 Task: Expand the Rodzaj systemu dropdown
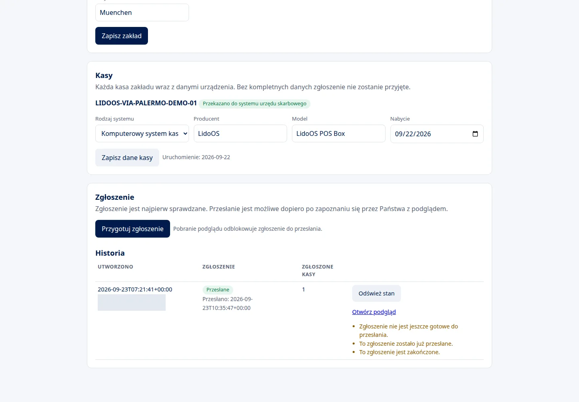coord(142,133)
